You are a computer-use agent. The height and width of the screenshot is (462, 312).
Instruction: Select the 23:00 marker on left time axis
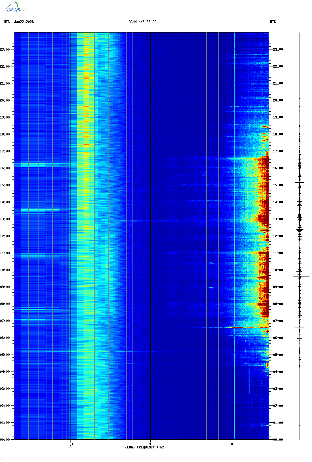[5, 49]
